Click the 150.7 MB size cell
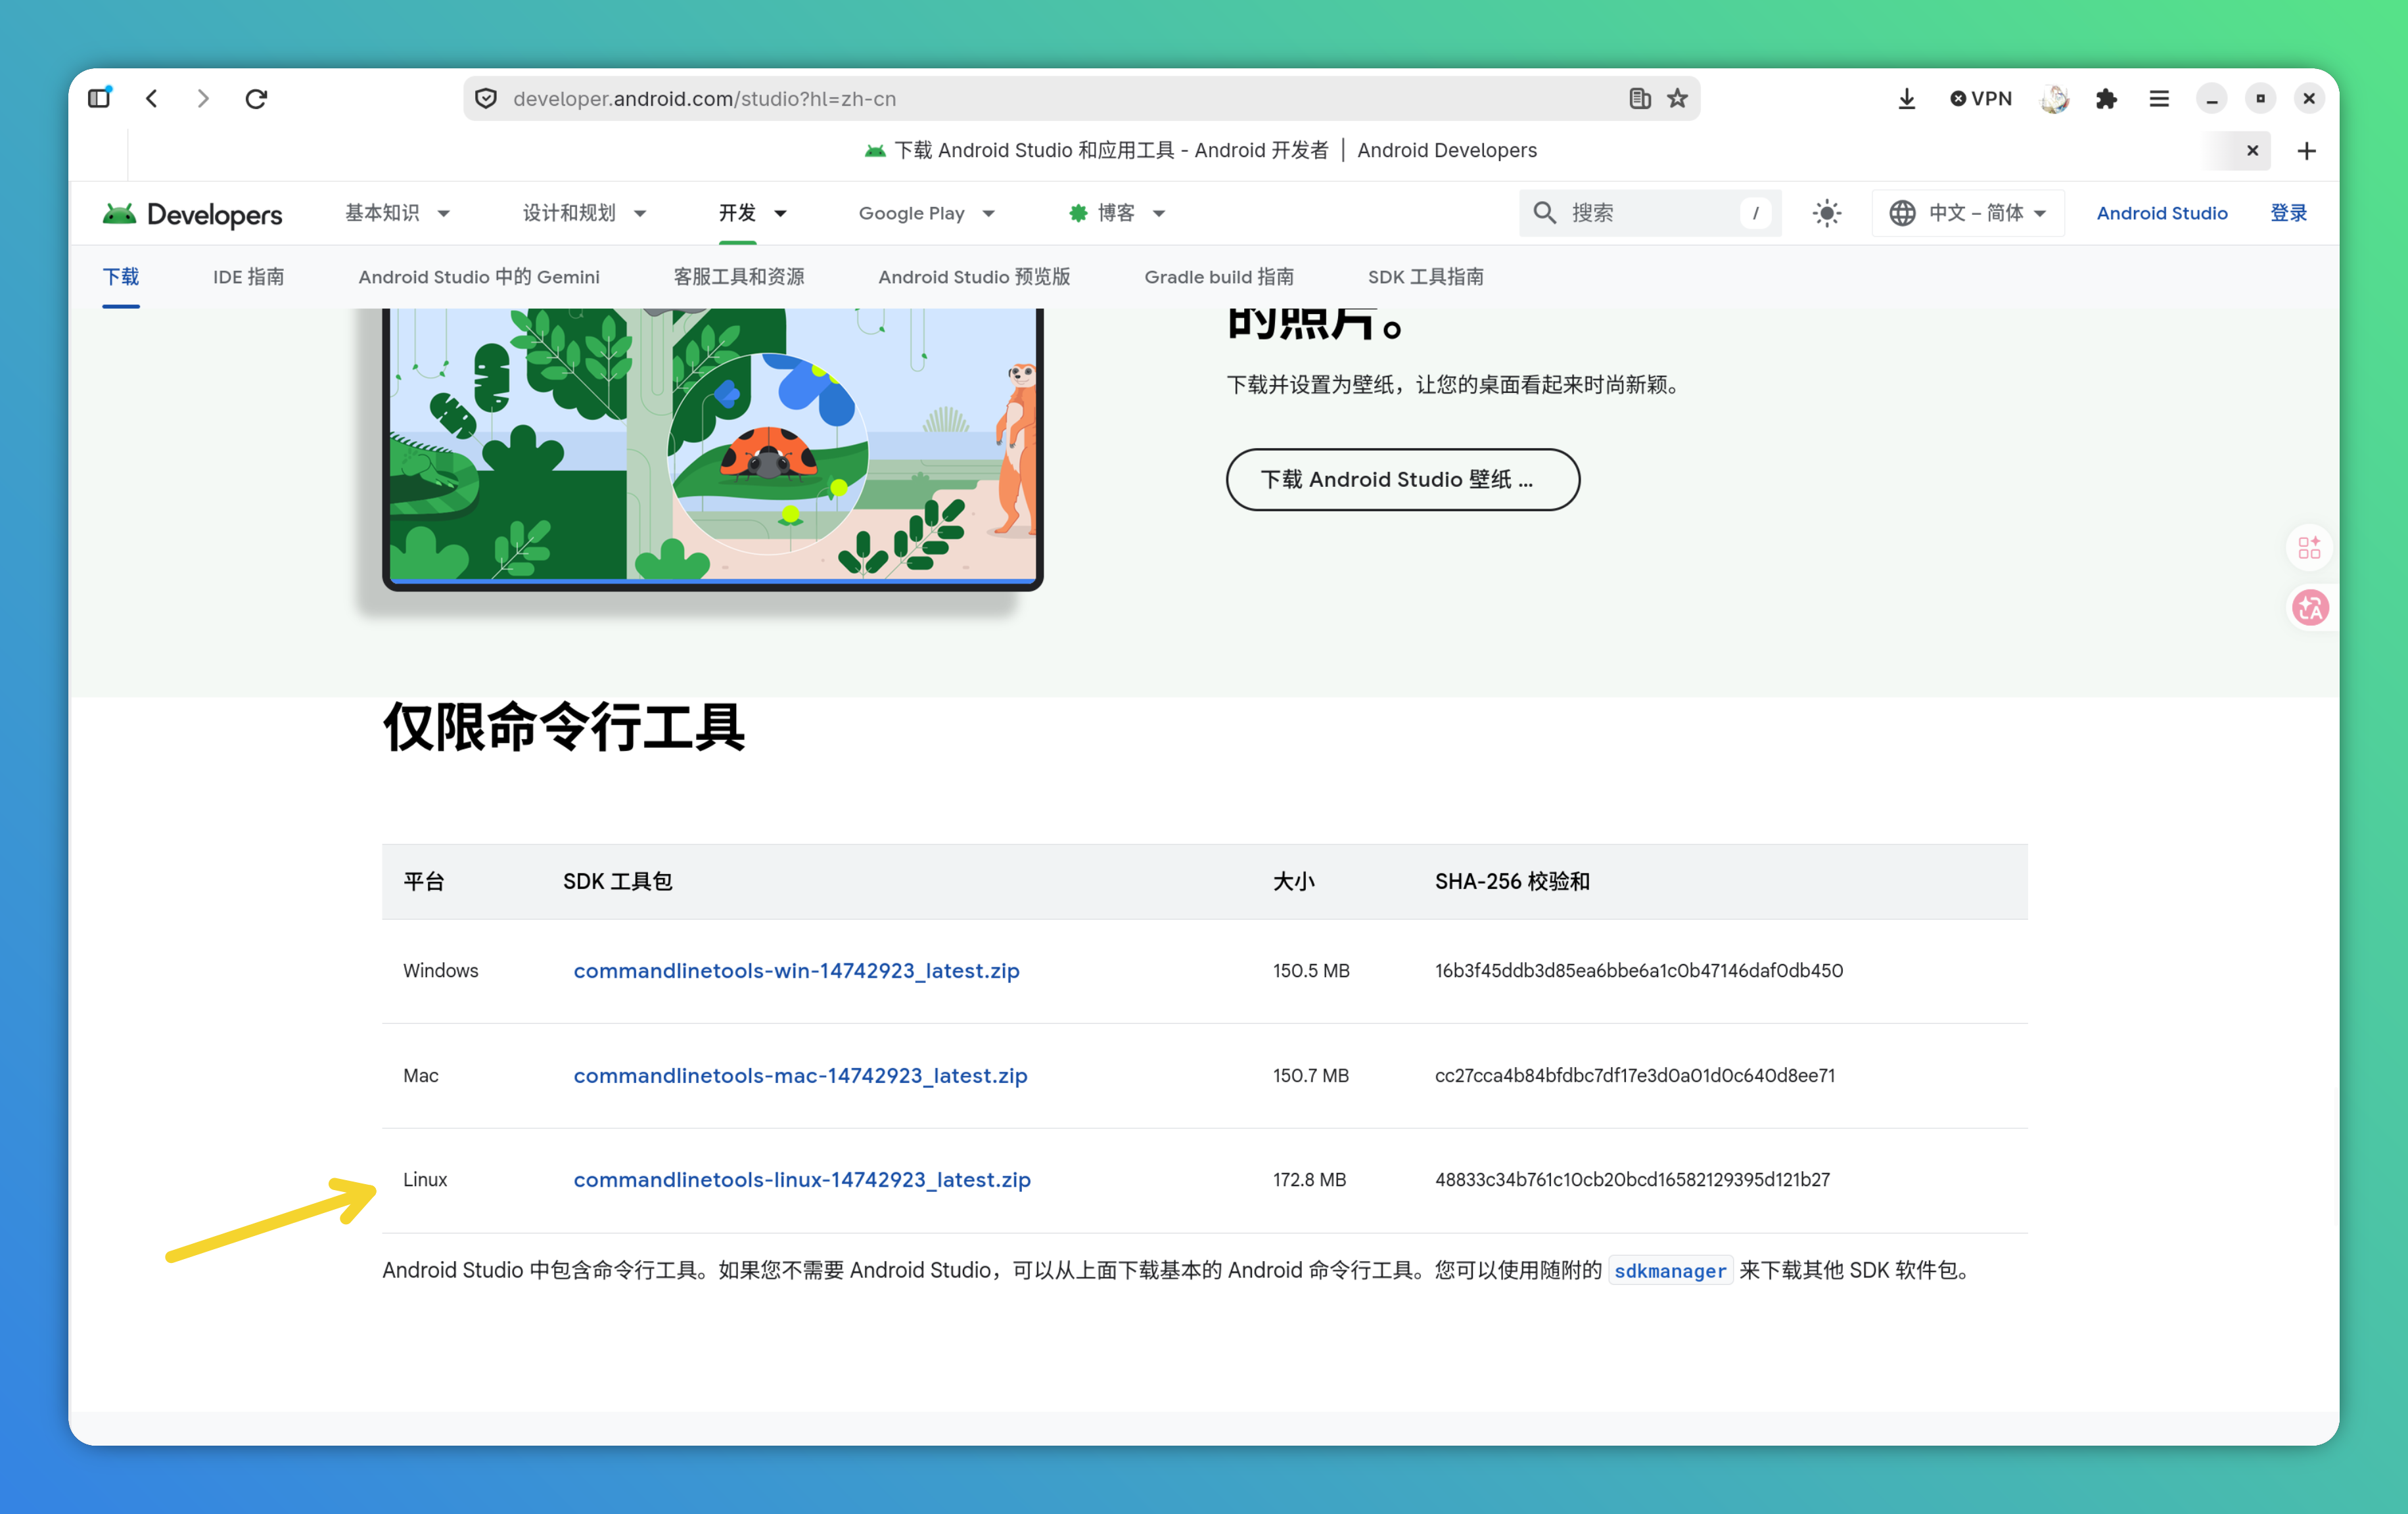The width and height of the screenshot is (2408, 1514). [x=1310, y=1075]
